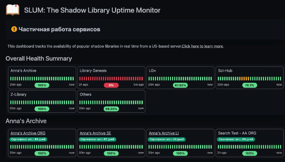Image resolution: width=285 pixels, height=162 pixels.
Task: Click Library Genesis red uptime bar
Action: coord(111,79)
